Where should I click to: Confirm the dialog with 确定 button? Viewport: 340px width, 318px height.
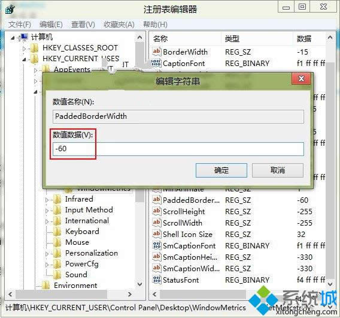pos(221,170)
